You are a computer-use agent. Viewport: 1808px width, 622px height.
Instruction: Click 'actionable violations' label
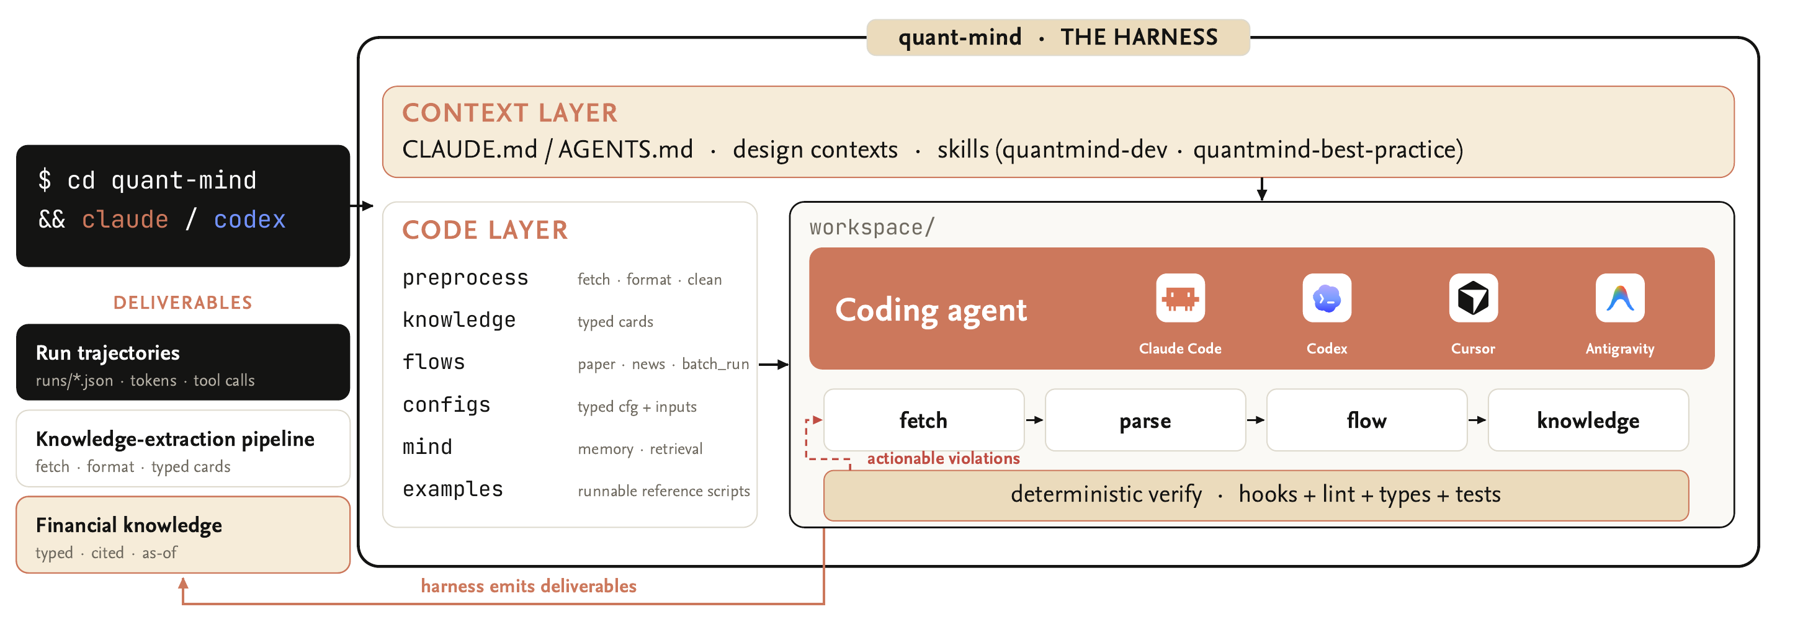[943, 459]
